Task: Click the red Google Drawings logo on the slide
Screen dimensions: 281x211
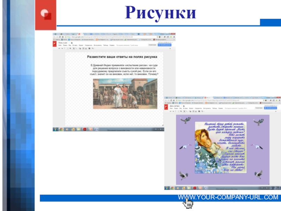Action: coord(46,15)
